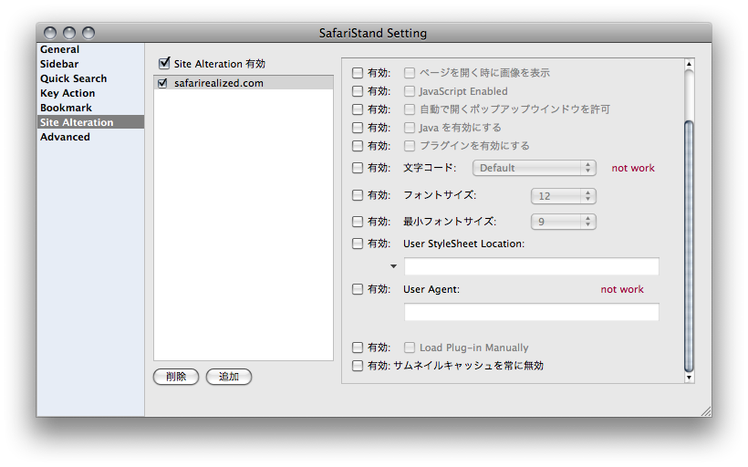
Task: Enable 有効 for User Agent row
Action: click(x=358, y=289)
